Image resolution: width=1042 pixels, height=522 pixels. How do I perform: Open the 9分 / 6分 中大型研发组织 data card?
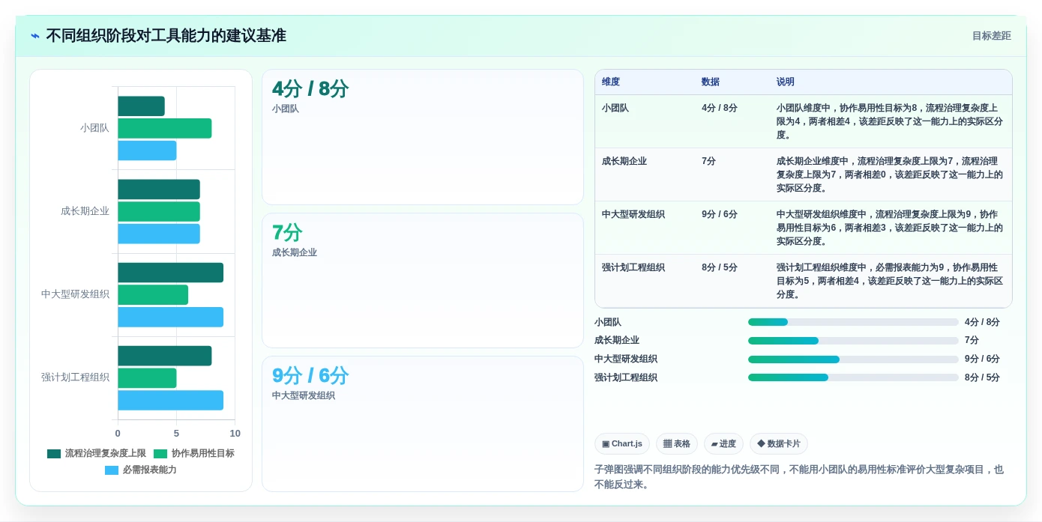(x=423, y=424)
